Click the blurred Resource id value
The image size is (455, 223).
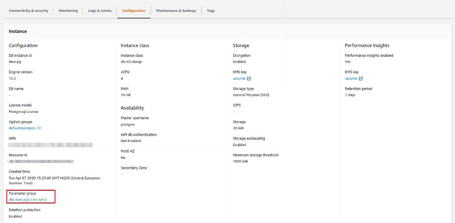coord(41,161)
